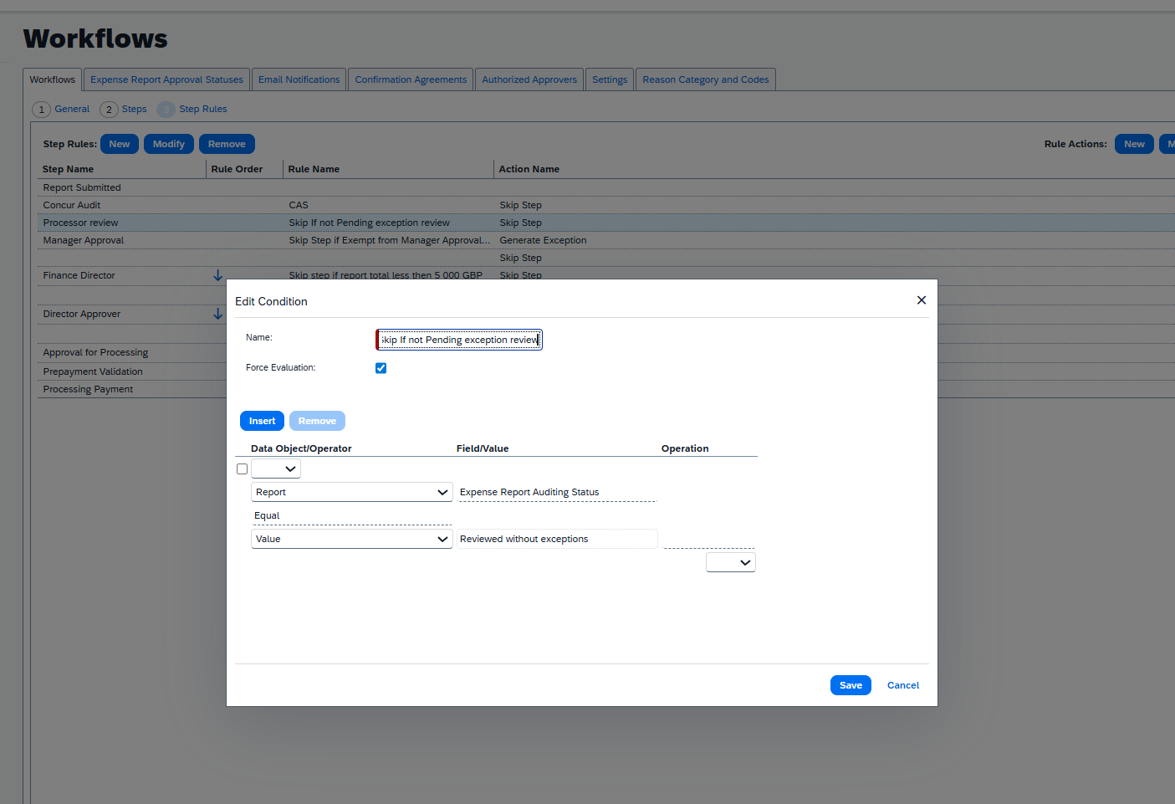Open the Authorized Approvers tab
1175x804 pixels.
point(529,79)
